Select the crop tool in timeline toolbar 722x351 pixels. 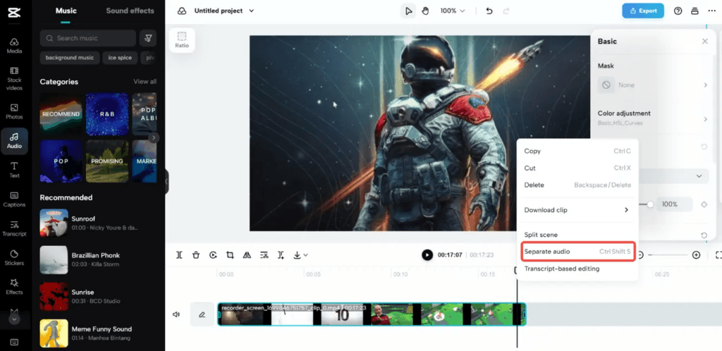(230, 255)
